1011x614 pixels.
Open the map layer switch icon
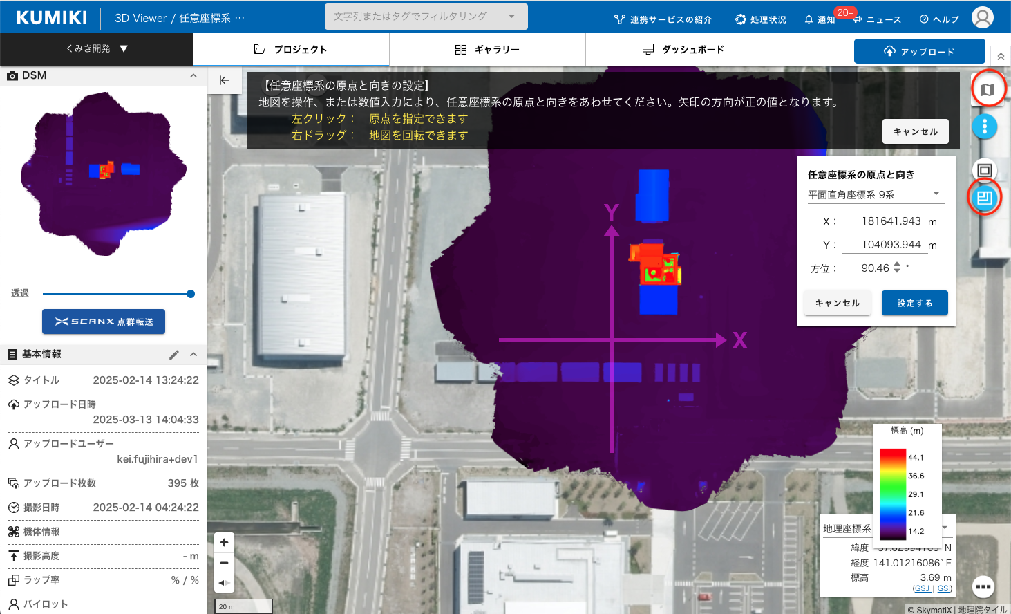(988, 89)
